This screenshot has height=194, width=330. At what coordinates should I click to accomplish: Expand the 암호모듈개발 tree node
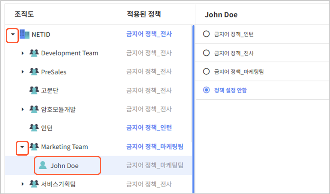pos(23,109)
